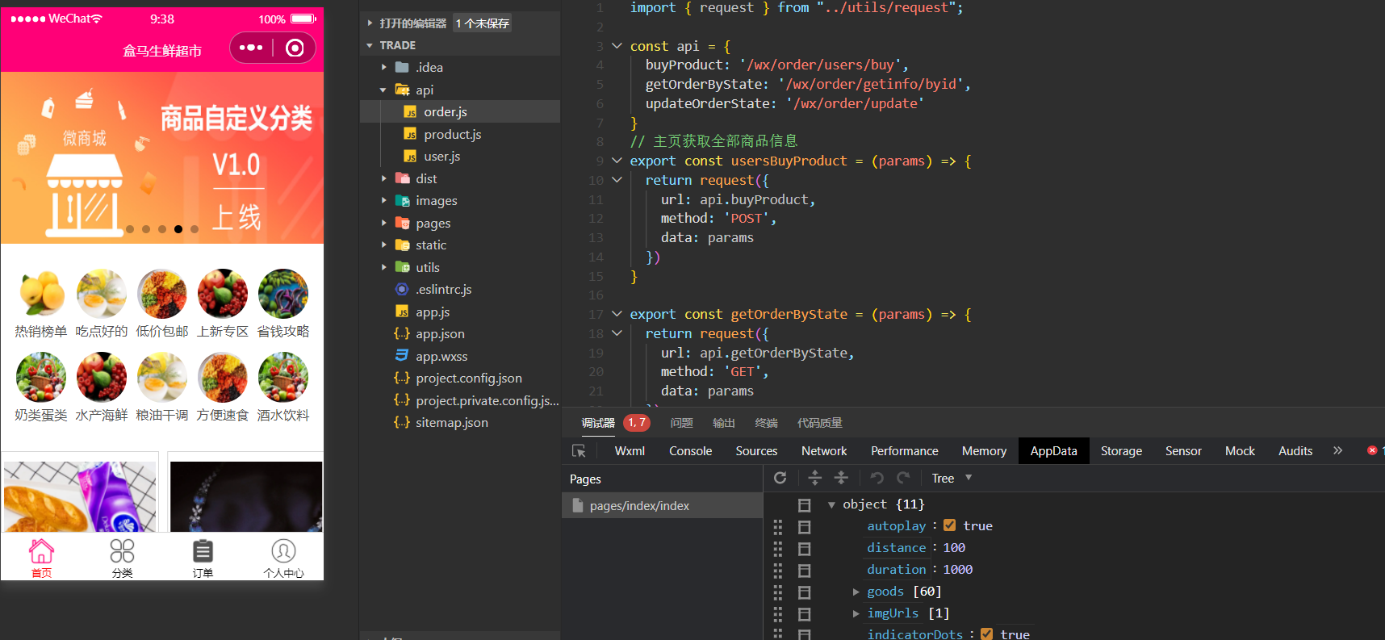Open the 酒水饮料 category icon
Screen dimensions: 1385x640
pyautogui.click(x=283, y=378)
